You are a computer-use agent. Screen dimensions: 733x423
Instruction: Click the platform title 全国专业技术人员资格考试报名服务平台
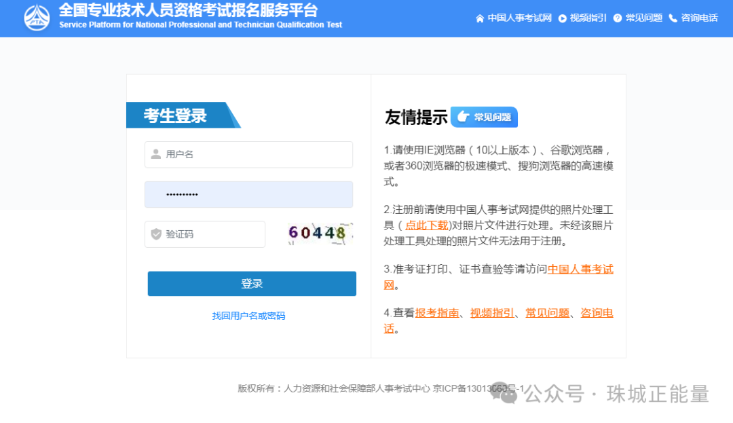point(189,10)
